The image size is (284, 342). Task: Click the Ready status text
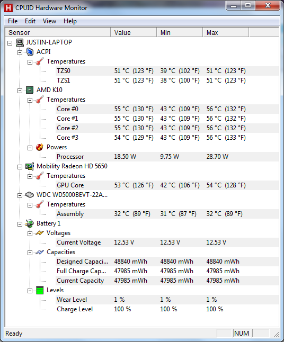pyautogui.click(x=14, y=334)
